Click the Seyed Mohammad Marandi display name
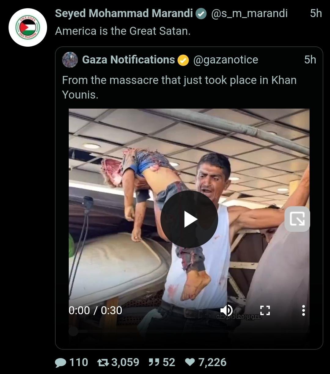This screenshot has height=374, width=330. tap(124, 13)
